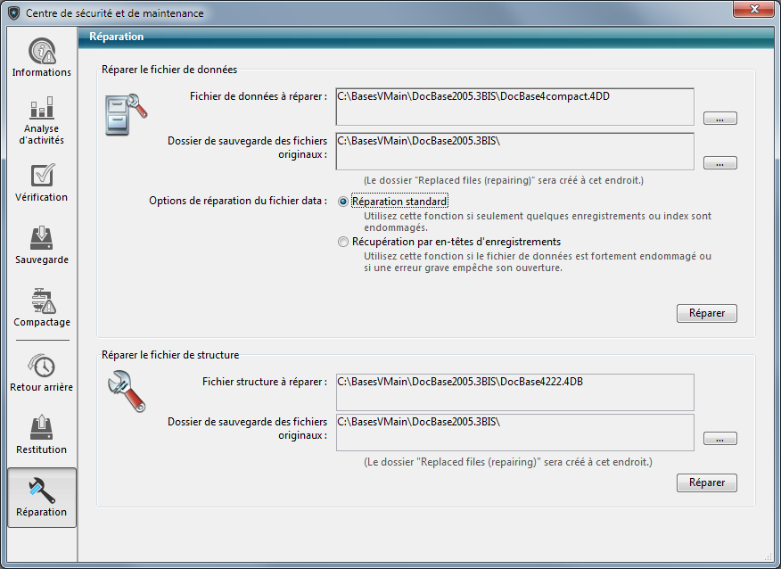
Task: Click 'Réparer le fichier de structure' heading
Action: tap(170, 355)
